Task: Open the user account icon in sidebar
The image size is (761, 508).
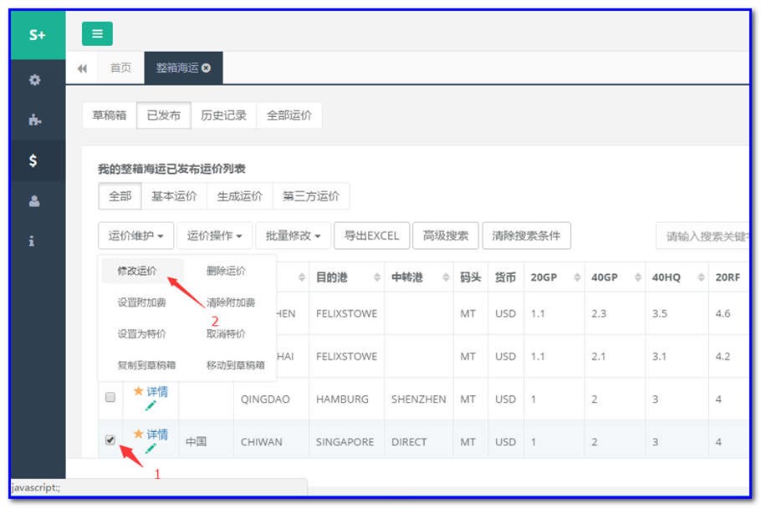Action: (x=33, y=201)
